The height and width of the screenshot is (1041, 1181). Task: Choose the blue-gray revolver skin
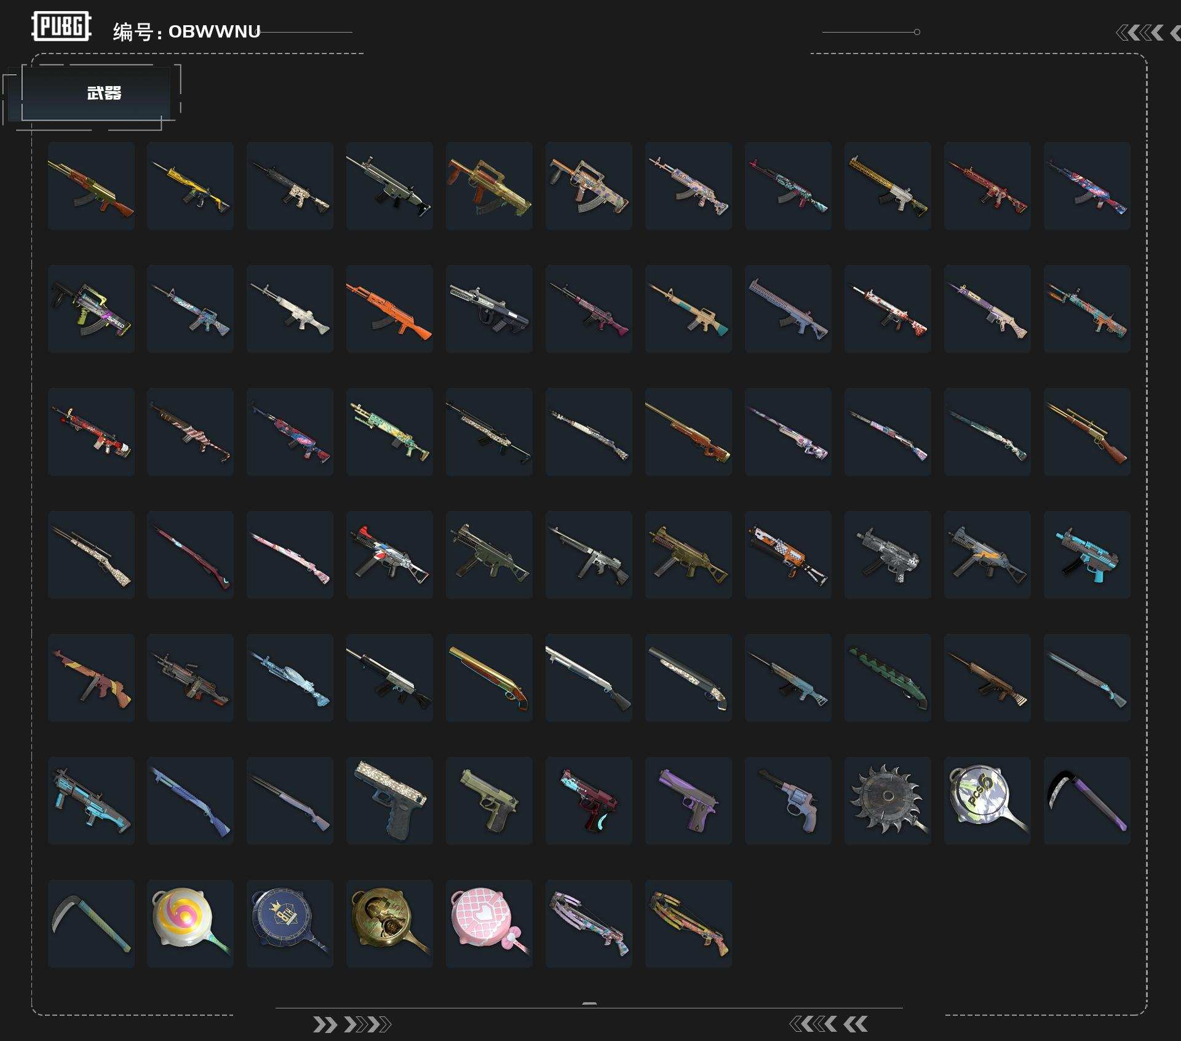click(x=788, y=801)
